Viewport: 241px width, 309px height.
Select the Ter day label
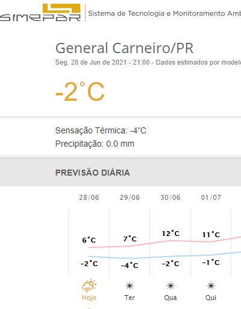(130, 298)
